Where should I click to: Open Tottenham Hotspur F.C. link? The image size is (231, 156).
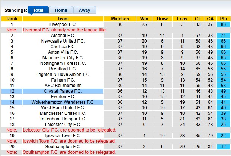point(63,119)
